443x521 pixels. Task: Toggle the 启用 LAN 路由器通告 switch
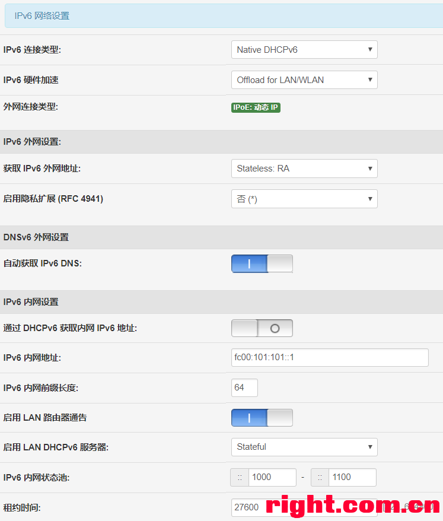coord(262,418)
